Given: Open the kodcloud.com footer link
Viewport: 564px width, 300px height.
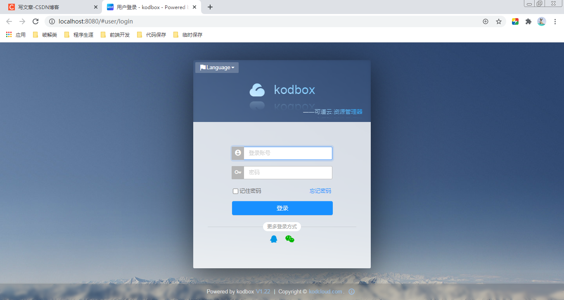Looking at the screenshot, I should tap(325, 291).
